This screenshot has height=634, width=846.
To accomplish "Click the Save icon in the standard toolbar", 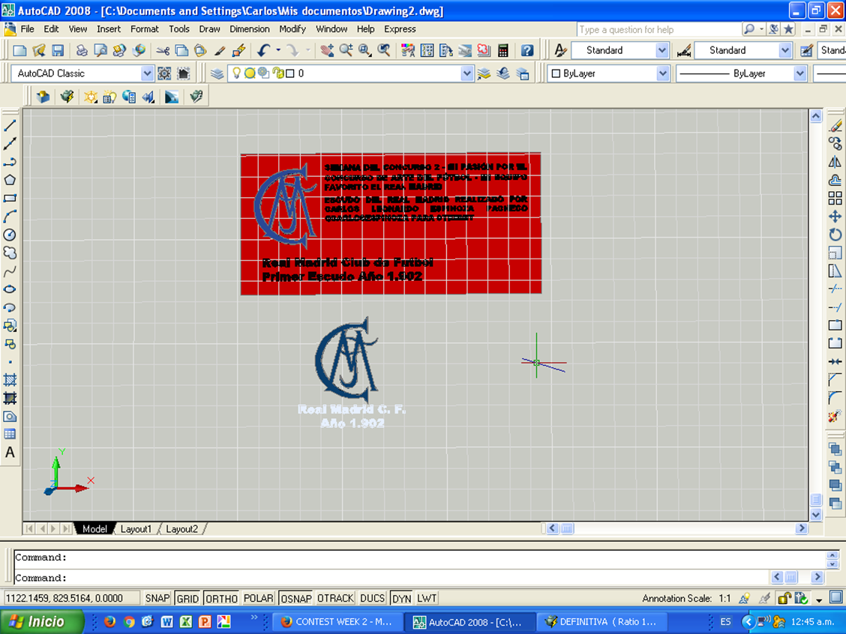I will click(x=58, y=50).
